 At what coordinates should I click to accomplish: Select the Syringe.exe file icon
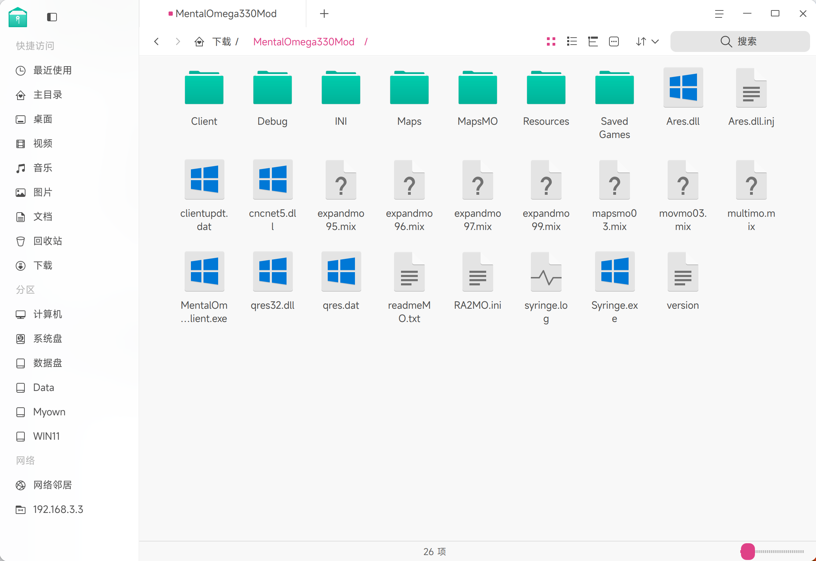coord(614,272)
